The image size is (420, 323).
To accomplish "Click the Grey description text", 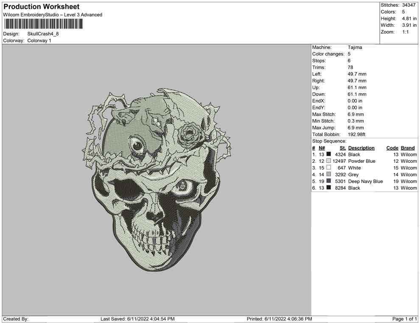I will click(x=353, y=175).
